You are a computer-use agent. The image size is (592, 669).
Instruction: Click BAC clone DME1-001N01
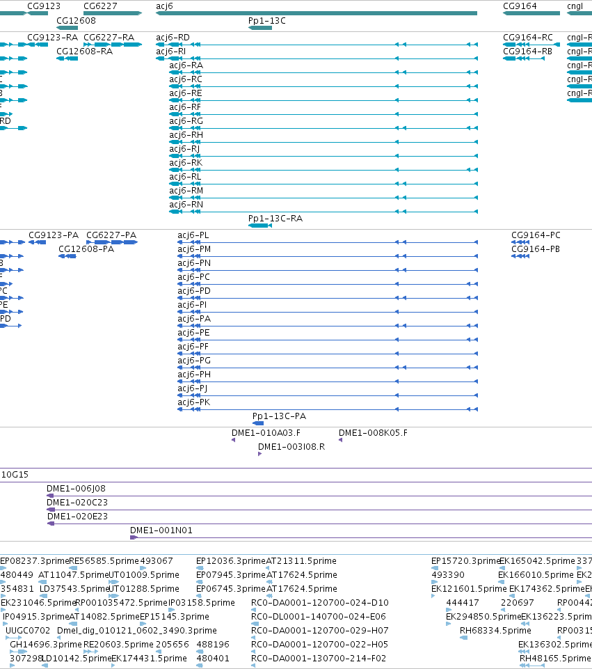click(x=161, y=530)
